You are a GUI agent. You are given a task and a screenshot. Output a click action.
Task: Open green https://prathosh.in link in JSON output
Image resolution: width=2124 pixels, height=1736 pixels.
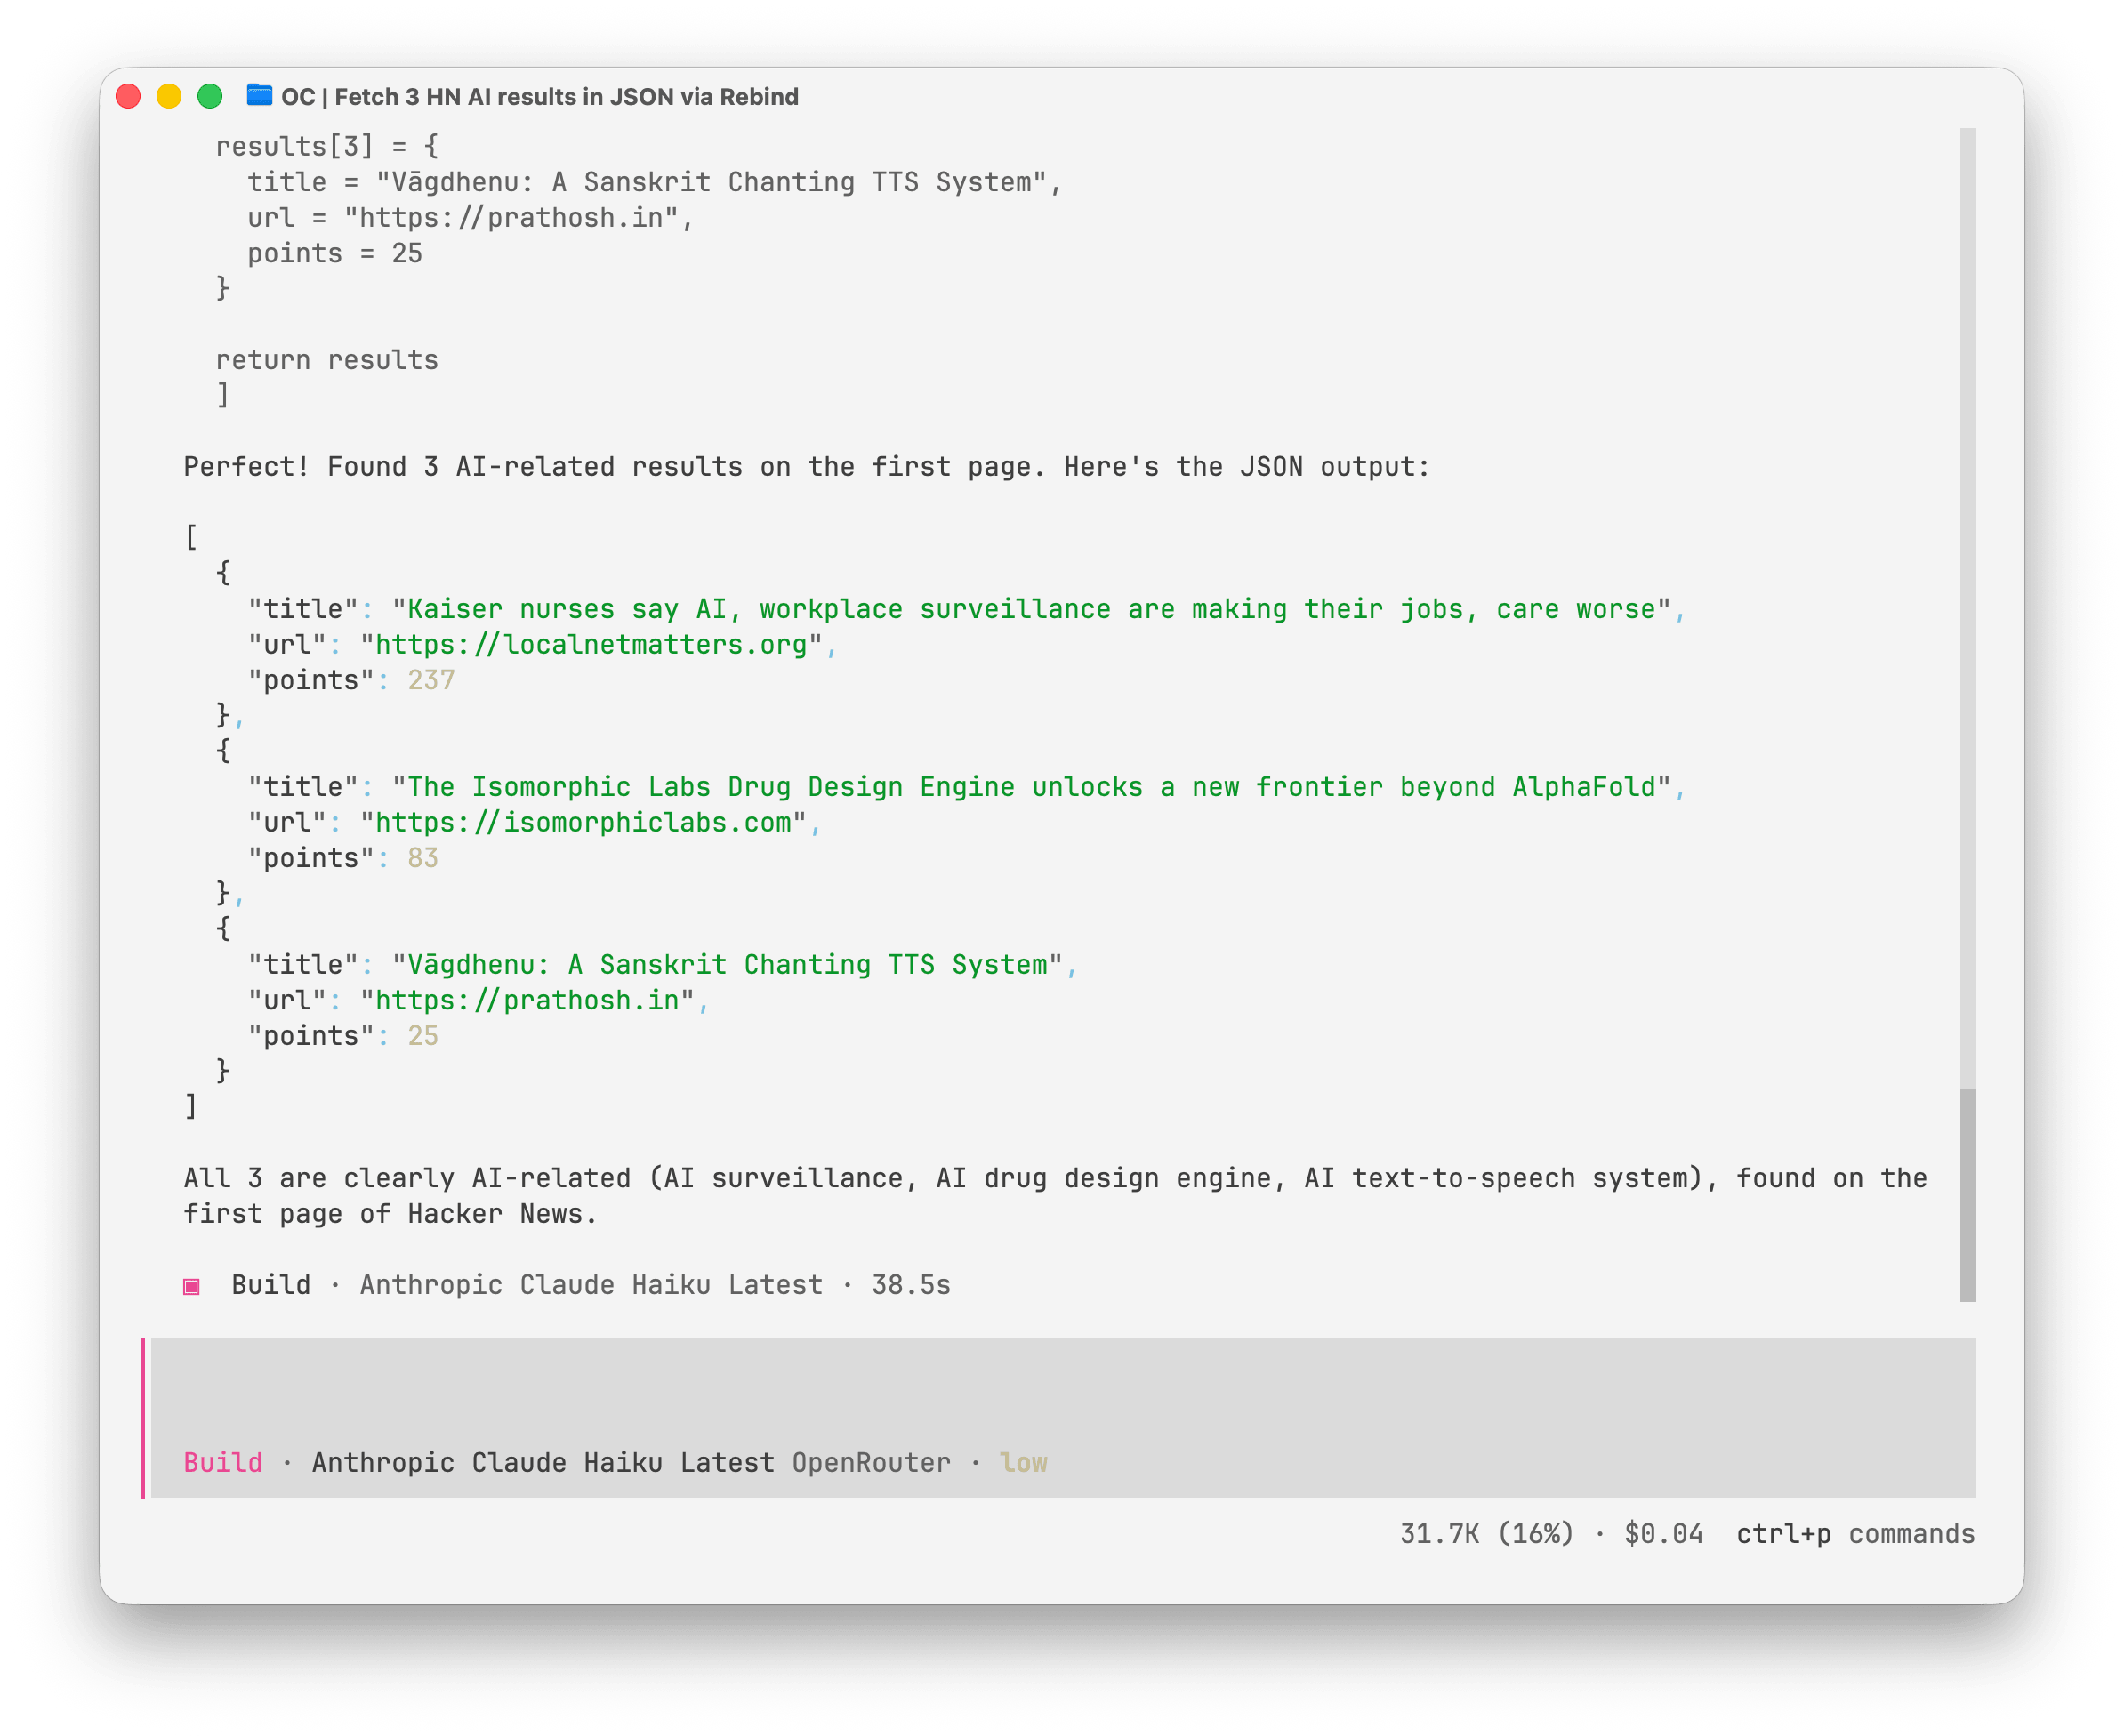(x=527, y=1001)
